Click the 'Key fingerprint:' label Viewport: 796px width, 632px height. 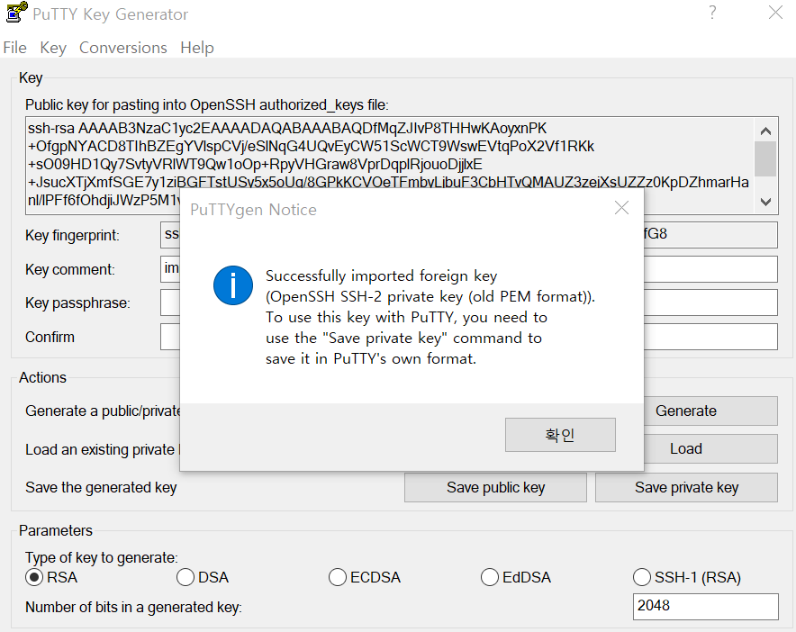[x=72, y=236]
